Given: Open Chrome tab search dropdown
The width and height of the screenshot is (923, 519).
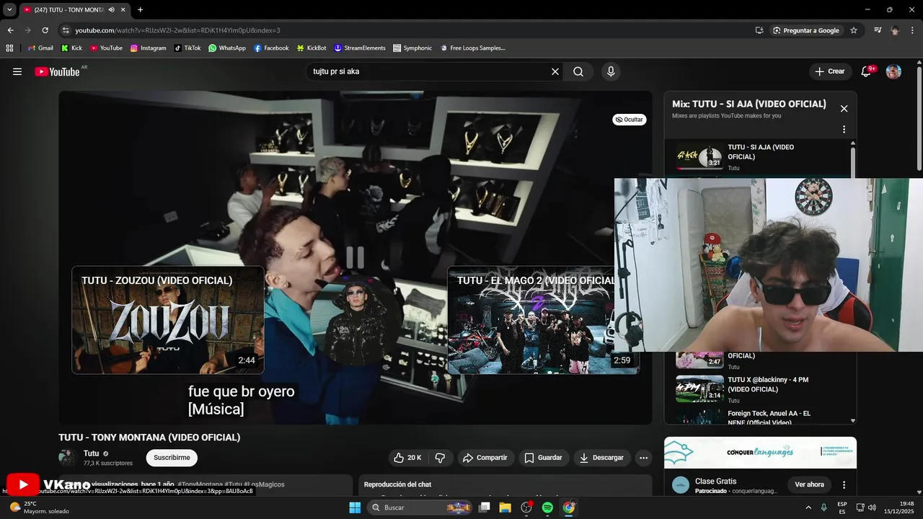Looking at the screenshot, I should (9, 10).
